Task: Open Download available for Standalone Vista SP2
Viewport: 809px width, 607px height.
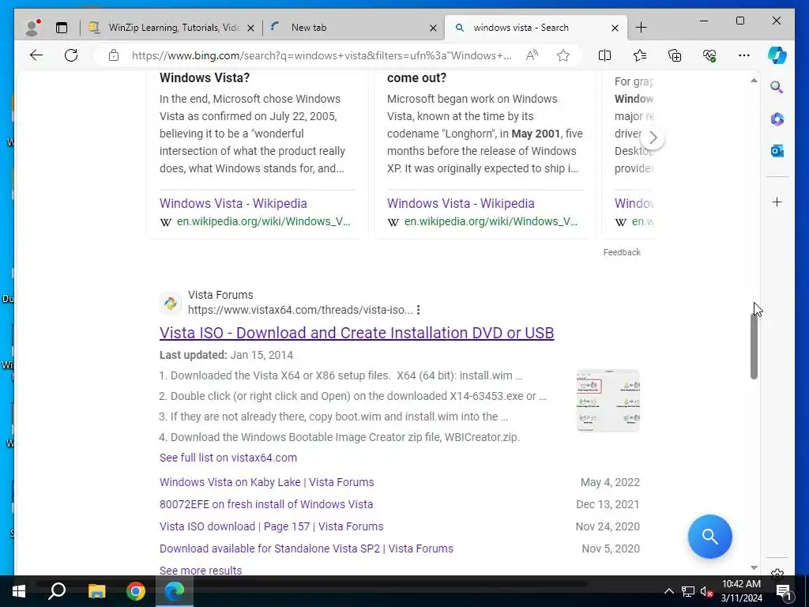Action: pyautogui.click(x=307, y=549)
